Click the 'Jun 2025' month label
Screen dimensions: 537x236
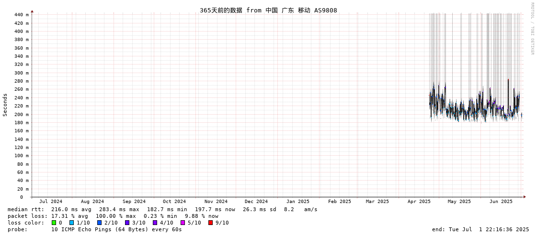point(501,202)
